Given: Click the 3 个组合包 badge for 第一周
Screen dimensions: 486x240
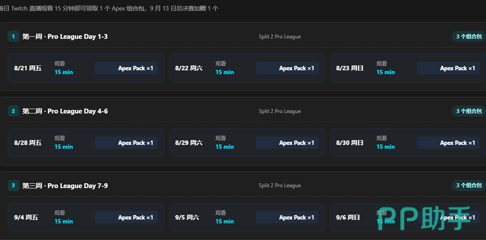Looking at the screenshot, I should [x=469, y=37].
